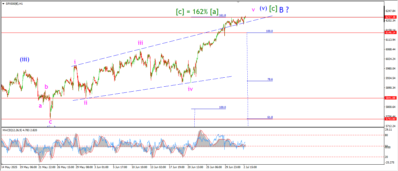Click the MACD(12,26,9) indicator label

click(x=20, y=130)
